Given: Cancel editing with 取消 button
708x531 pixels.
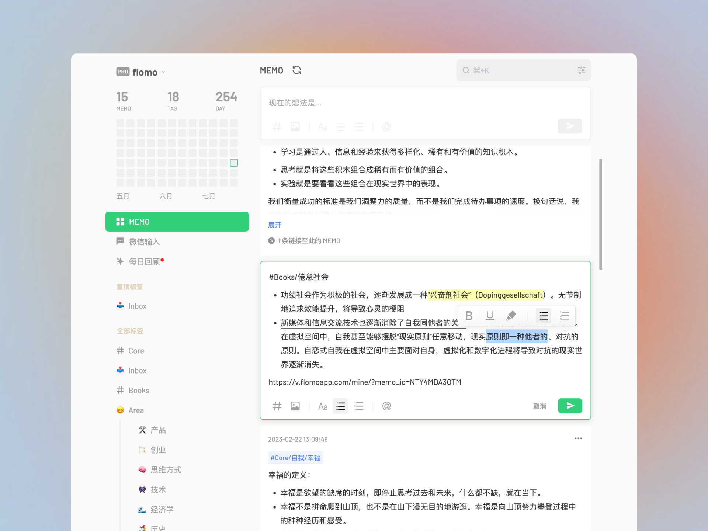Looking at the screenshot, I should pyautogui.click(x=539, y=406).
